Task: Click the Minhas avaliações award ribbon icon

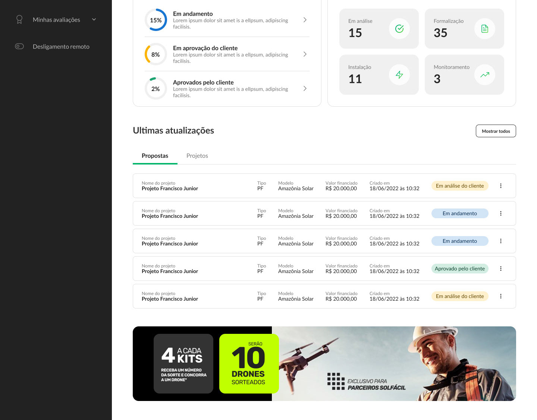Action: pos(19,19)
